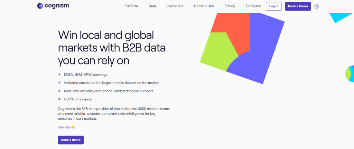Click the purple Book a demo button below text
Viewport: 354px width, 149px height.
(x=71, y=140)
